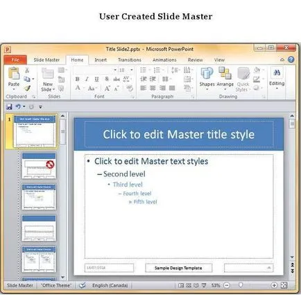Open the Transitions tab
This screenshot has width=301, height=295.
point(130,60)
